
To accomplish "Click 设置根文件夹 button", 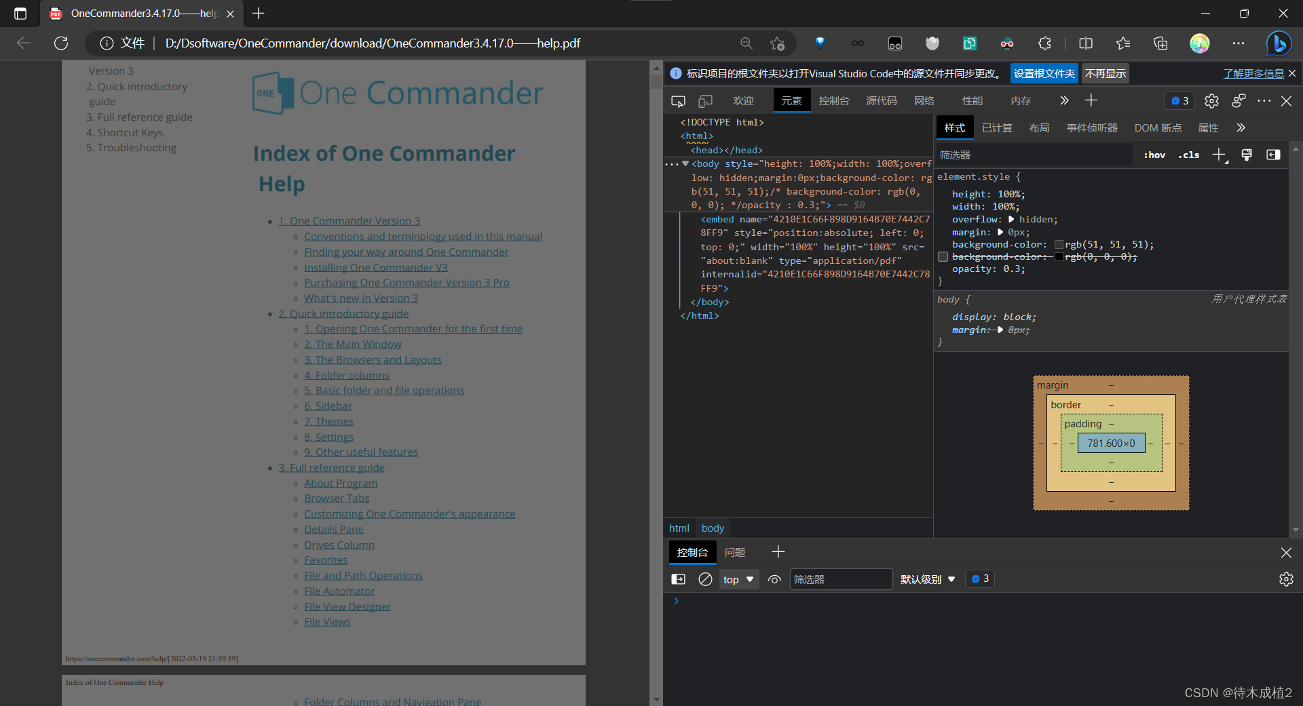I will 1044,74.
